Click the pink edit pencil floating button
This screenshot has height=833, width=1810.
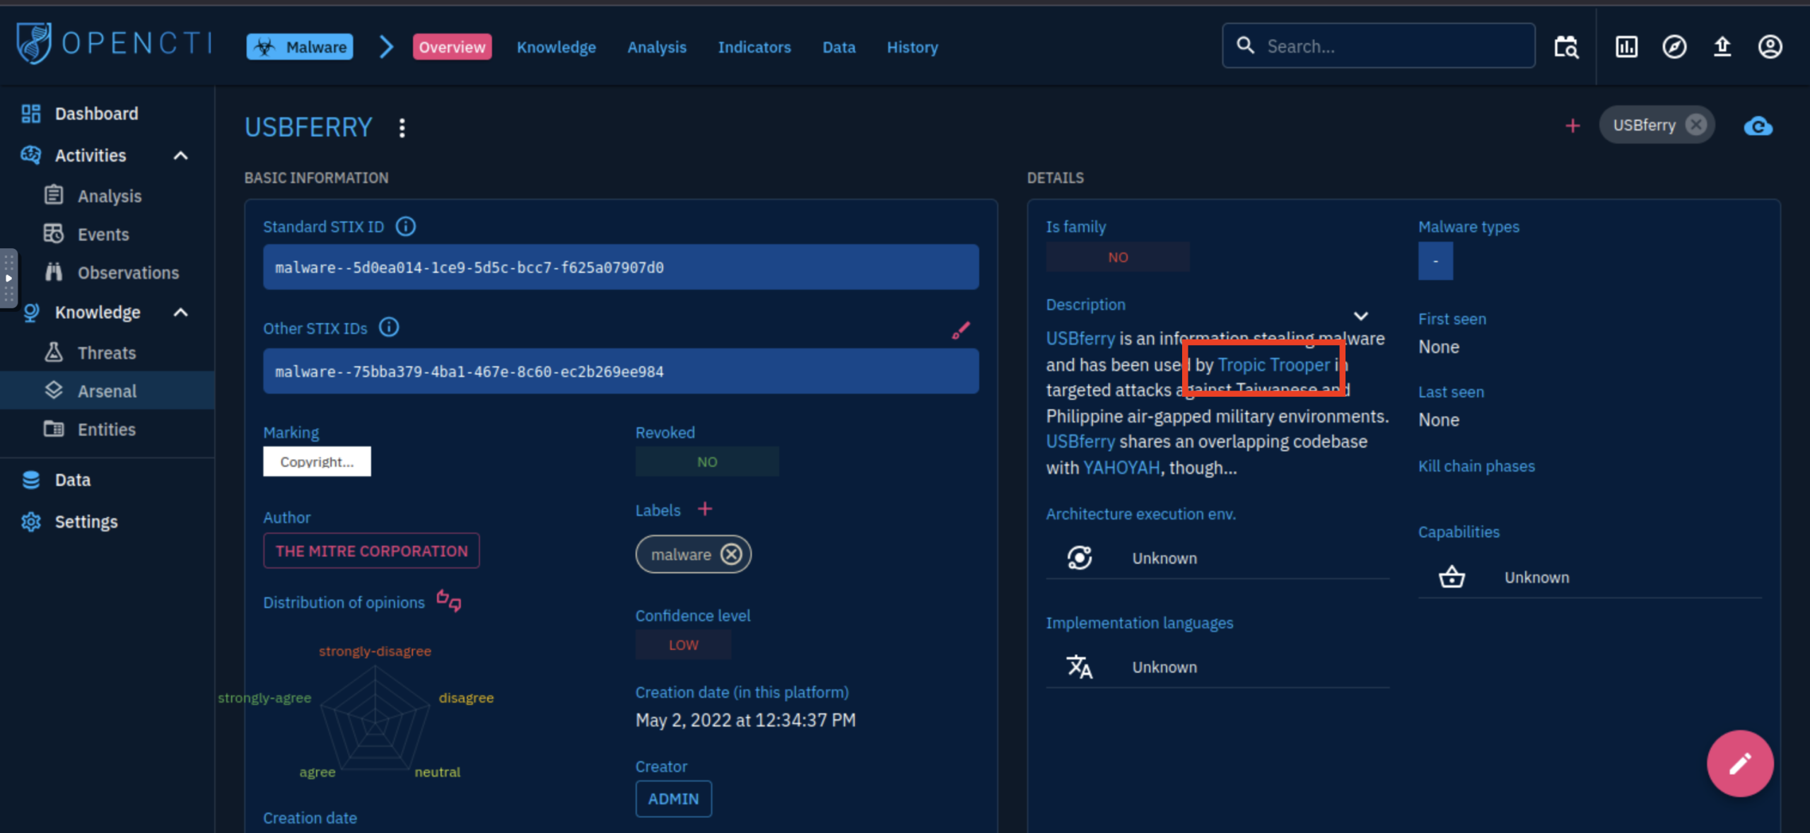point(1739,764)
